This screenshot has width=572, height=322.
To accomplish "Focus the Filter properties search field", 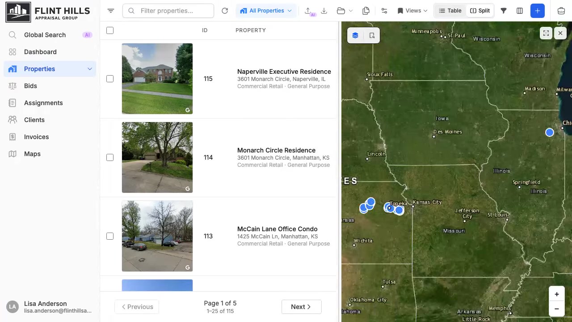I will pos(168,11).
